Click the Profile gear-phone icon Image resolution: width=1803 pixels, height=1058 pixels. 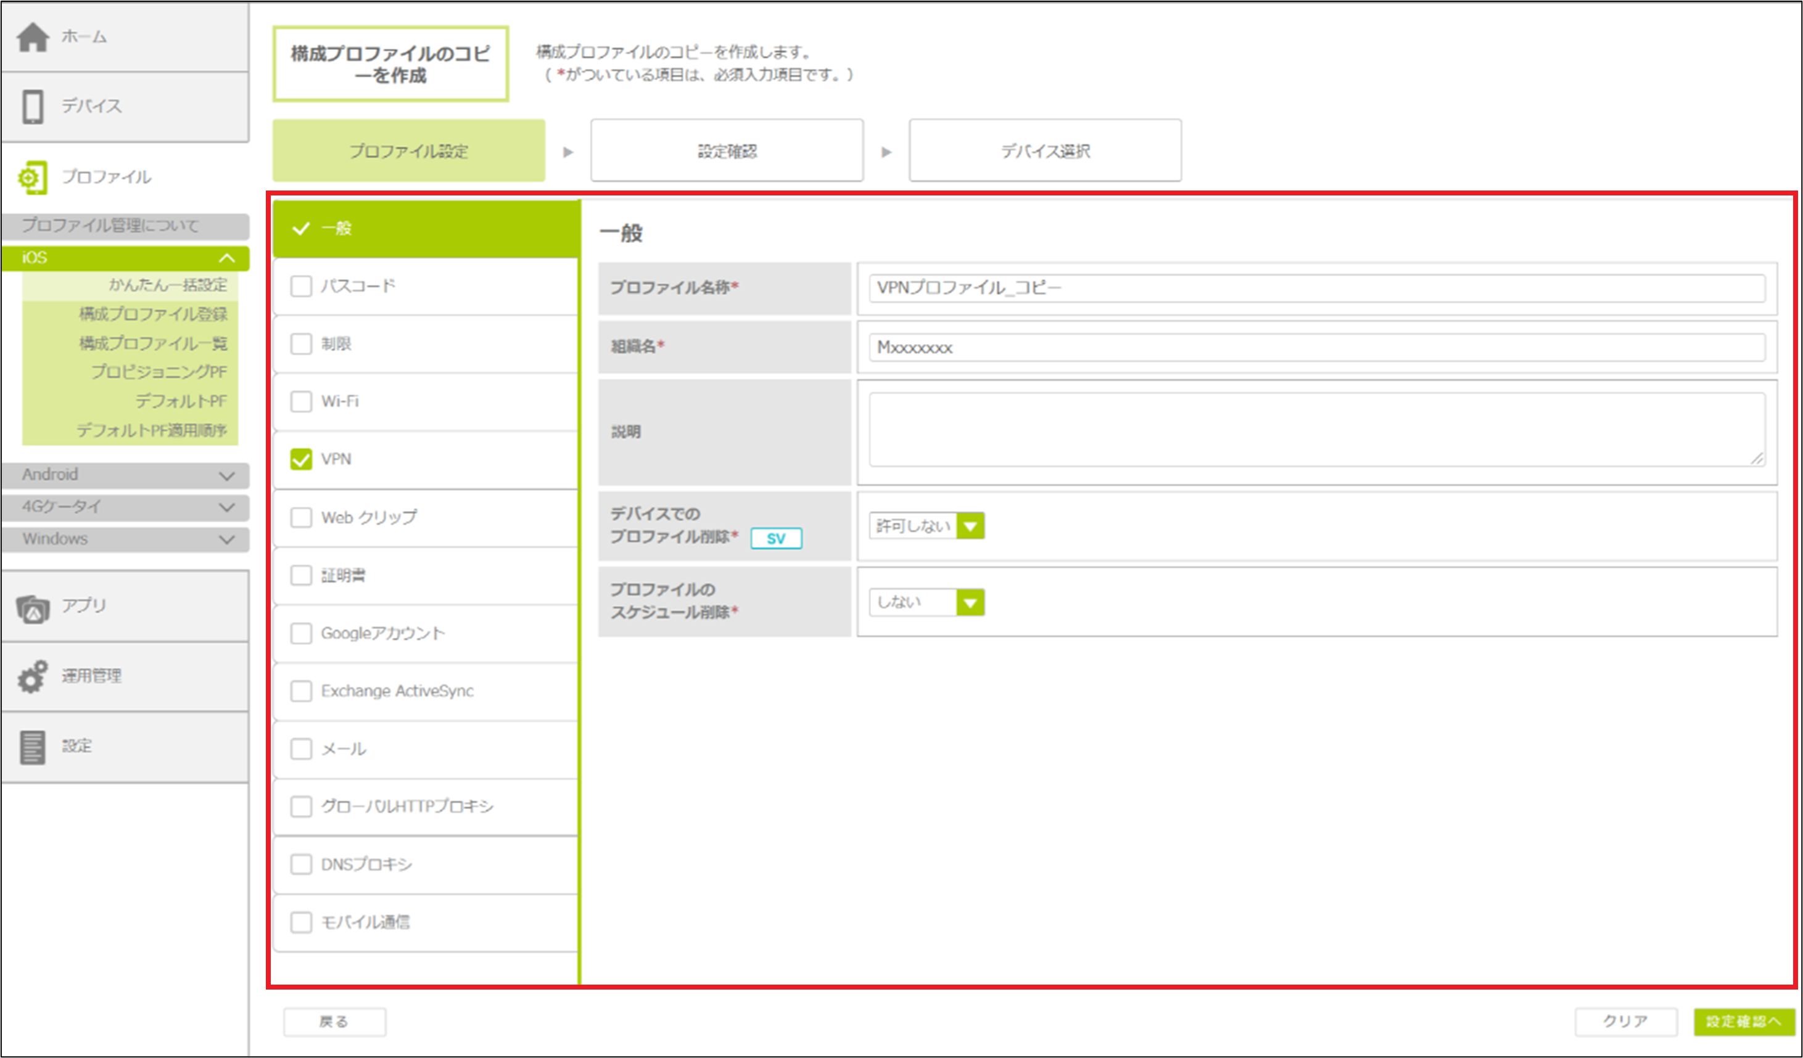33,178
